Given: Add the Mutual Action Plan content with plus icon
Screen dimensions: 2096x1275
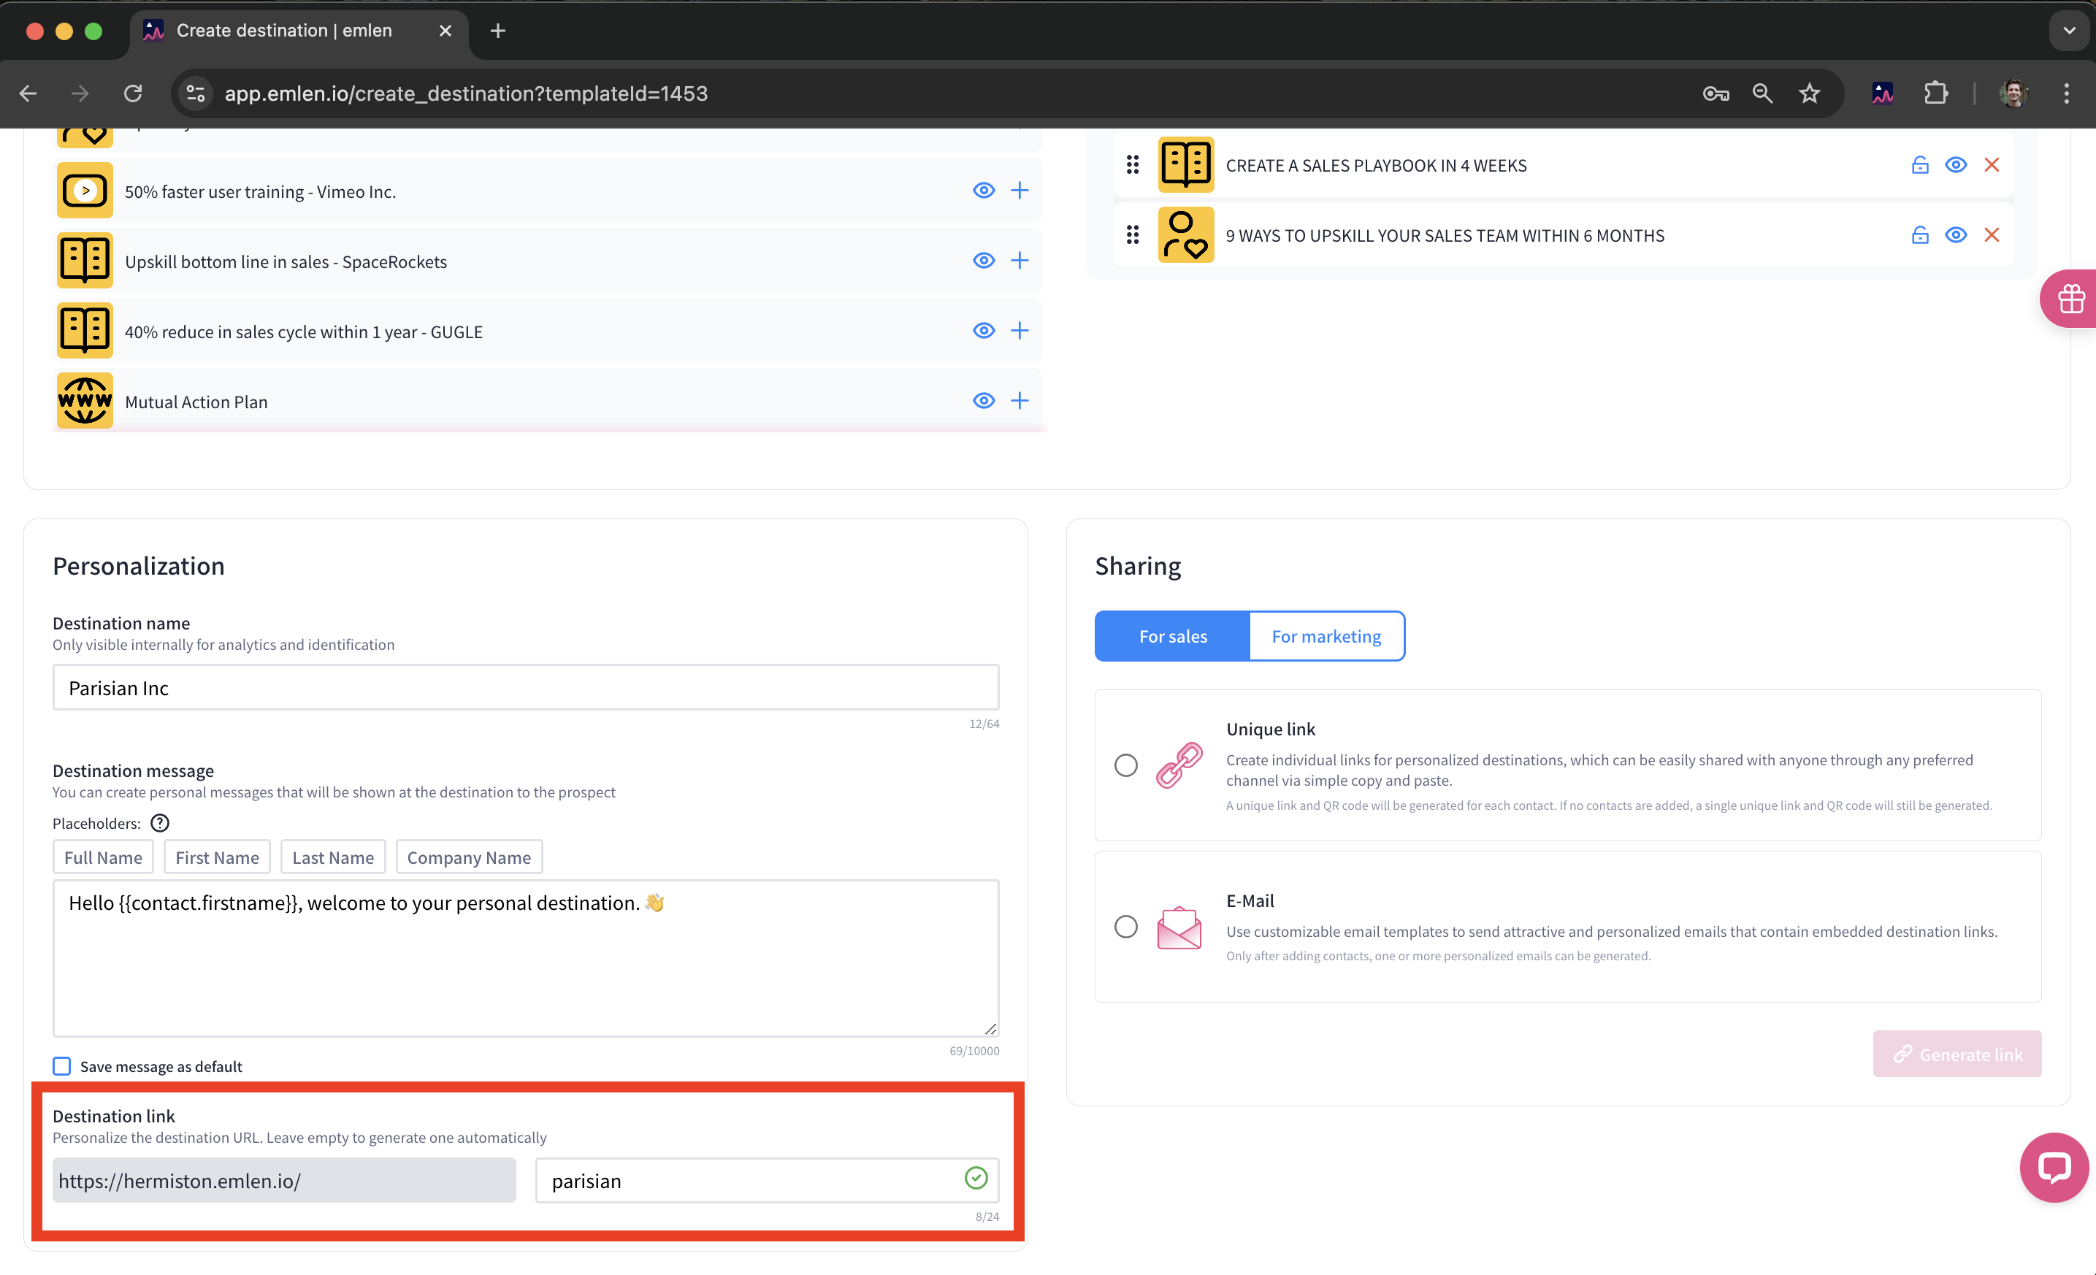Looking at the screenshot, I should click(x=1019, y=401).
